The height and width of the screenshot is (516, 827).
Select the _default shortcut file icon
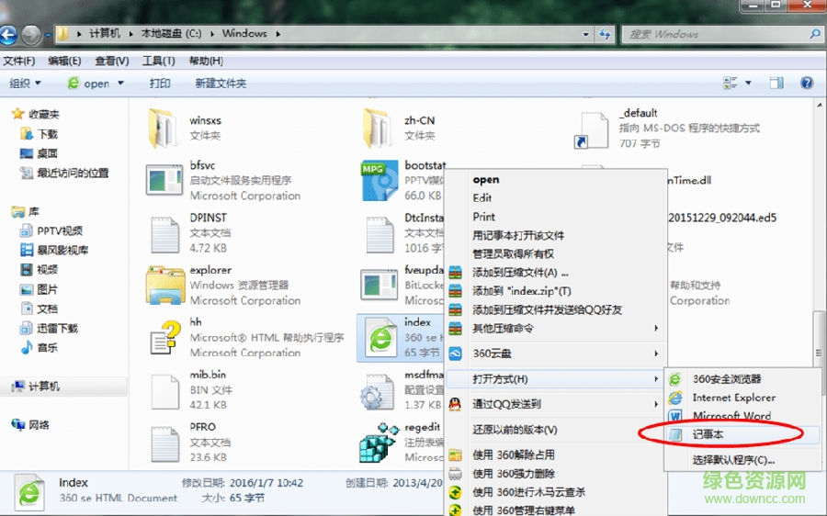pyautogui.click(x=591, y=130)
